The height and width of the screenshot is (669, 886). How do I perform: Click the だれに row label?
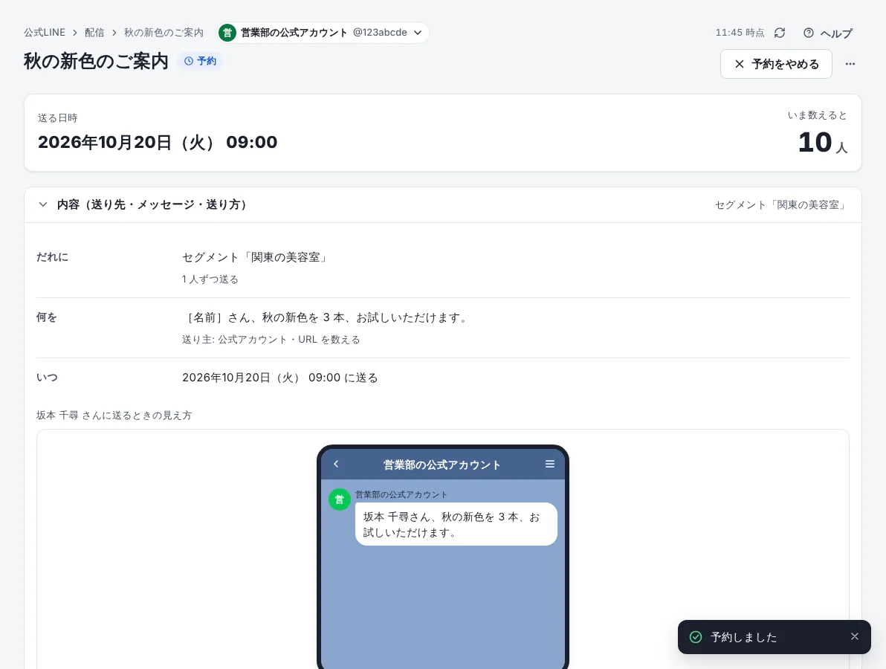tap(53, 257)
